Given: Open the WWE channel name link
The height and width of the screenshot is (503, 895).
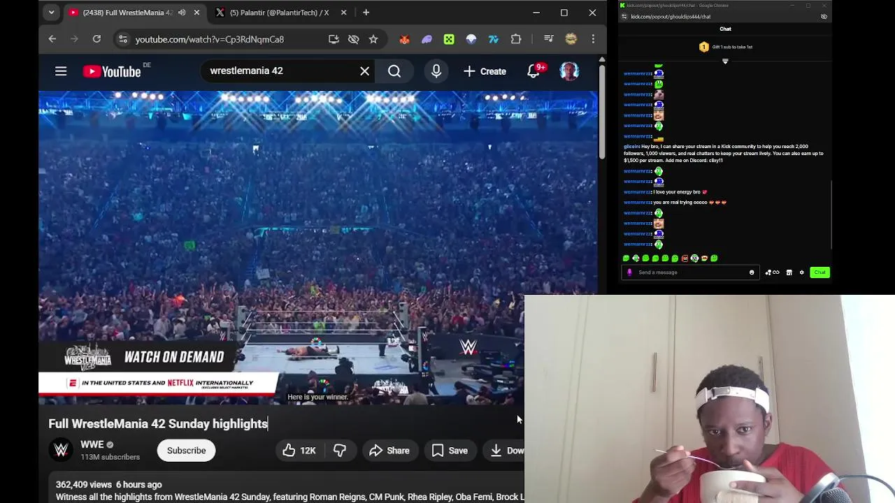Looking at the screenshot, I should pos(92,444).
